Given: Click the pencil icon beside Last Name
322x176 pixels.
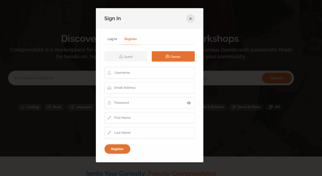Looking at the screenshot, I should pyautogui.click(x=109, y=133).
